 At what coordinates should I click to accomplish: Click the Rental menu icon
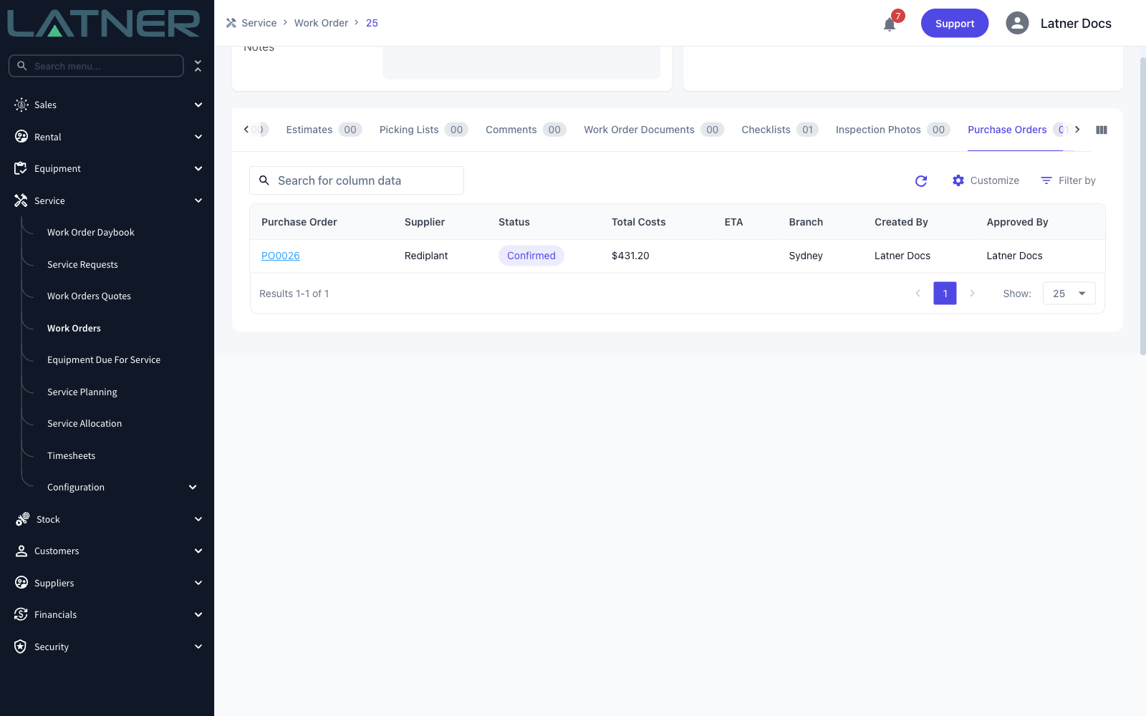pos(21,137)
